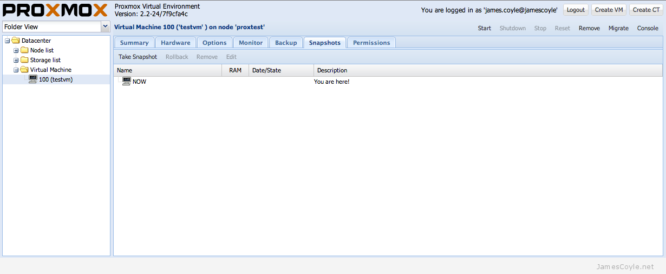This screenshot has width=666, height=274.
Task: Click the Datacenter folder icon
Action: [16, 41]
